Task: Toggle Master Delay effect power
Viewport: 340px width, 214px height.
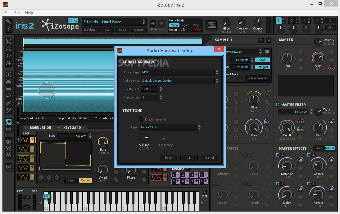Action: pyautogui.click(x=278, y=184)
